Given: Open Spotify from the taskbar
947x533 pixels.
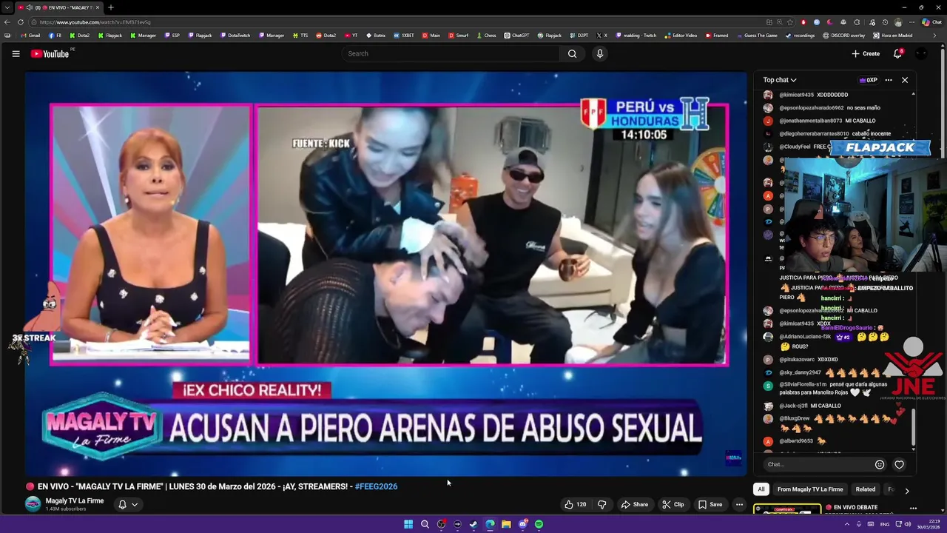Looking at the screenshot, I should point(539,524).
